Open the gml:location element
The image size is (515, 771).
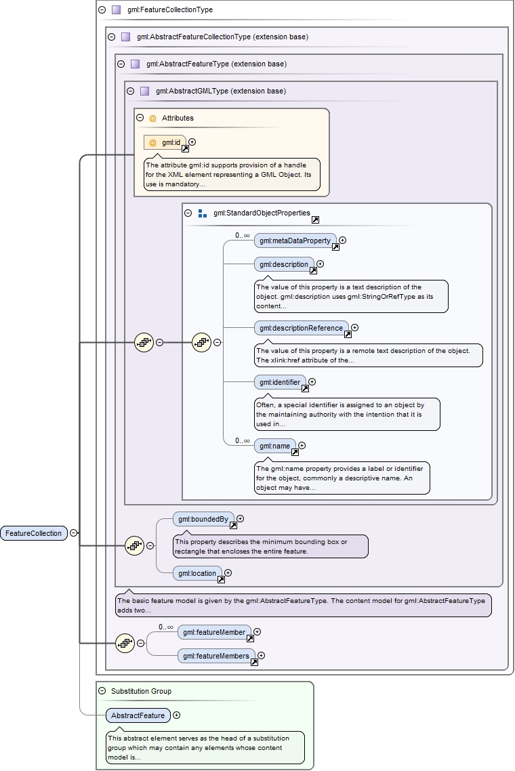click(x=194, y=573)
